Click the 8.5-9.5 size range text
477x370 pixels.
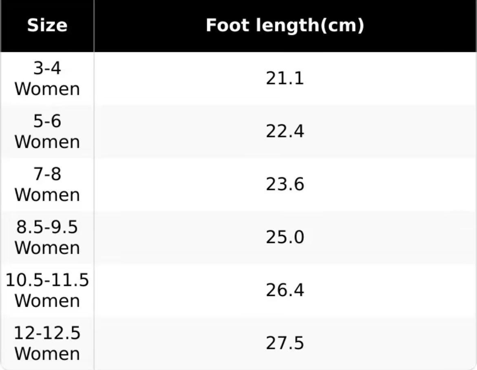point(47,227)
